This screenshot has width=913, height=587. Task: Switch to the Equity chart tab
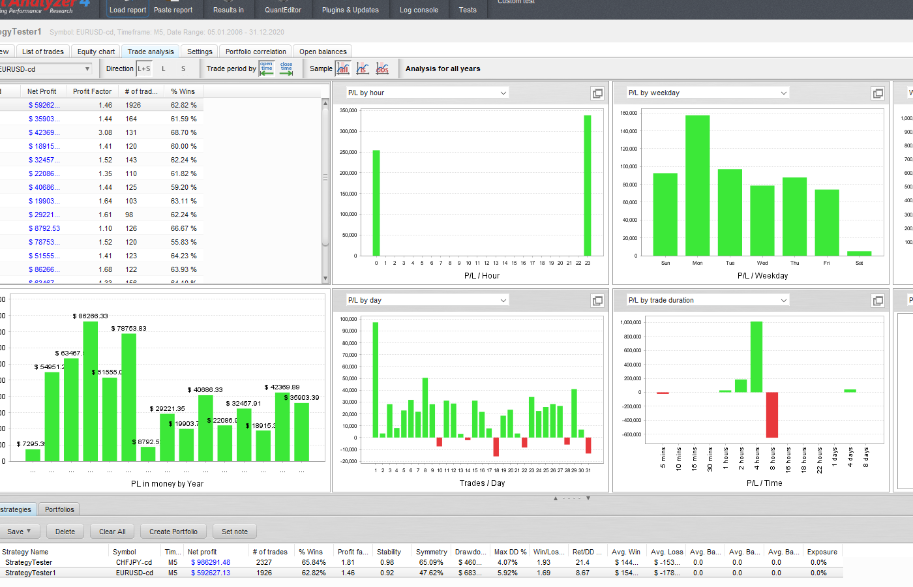[x=96, y=52]
